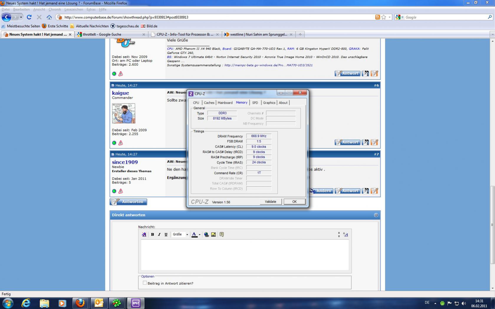This screenshot has width=495, height=309.
Task: Open the Extras menu
Action: 91,9
